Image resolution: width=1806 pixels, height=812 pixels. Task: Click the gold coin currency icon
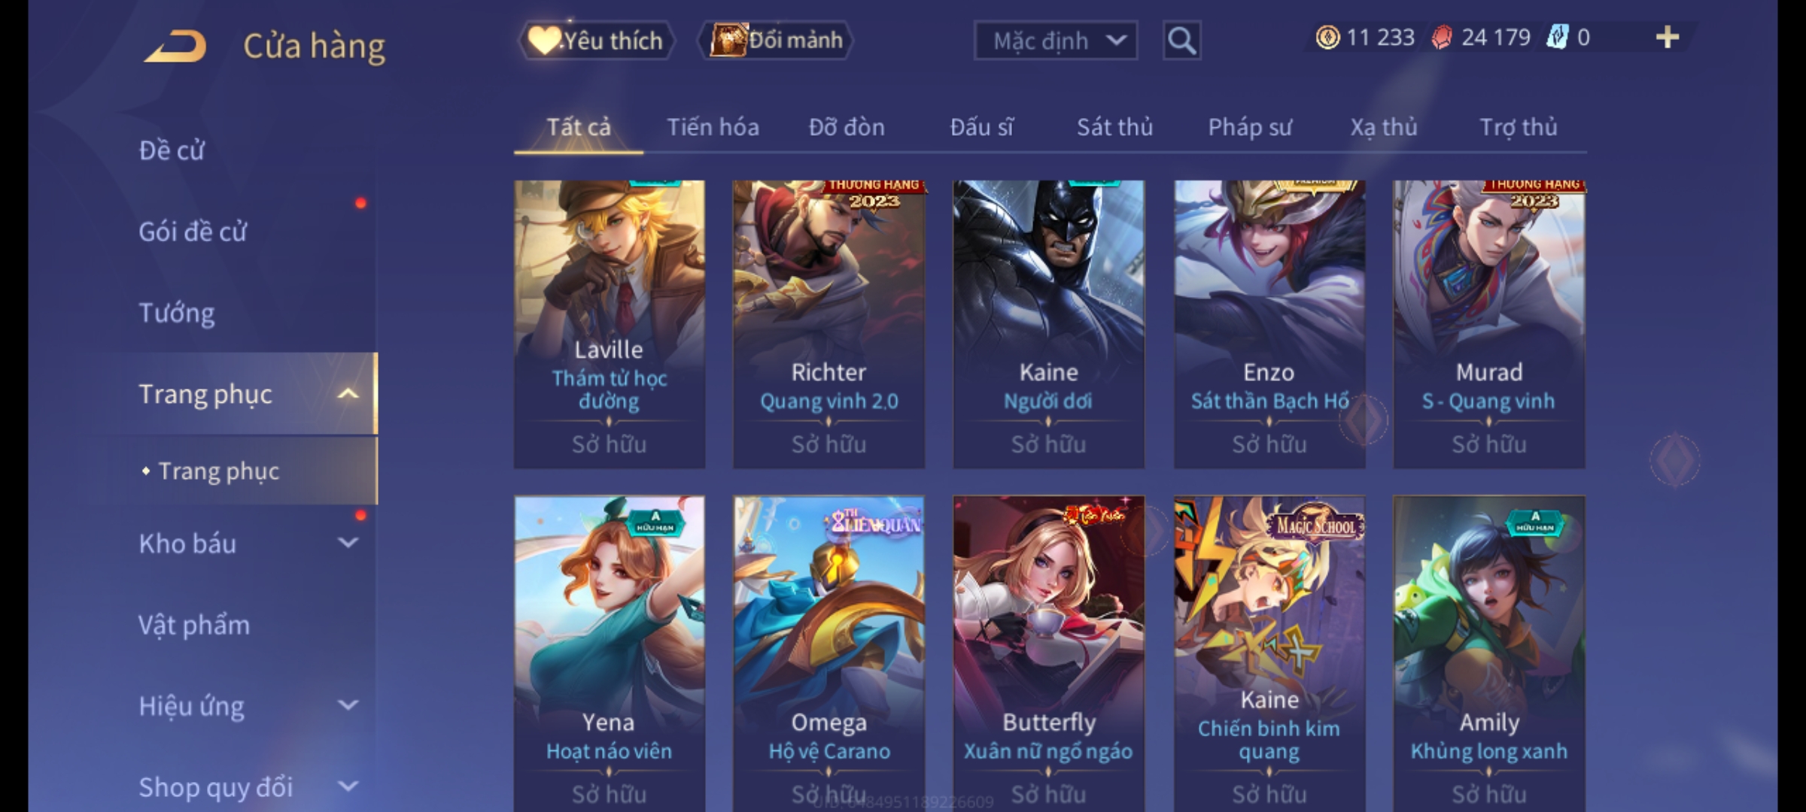pyautogui.click(x=1327, y=38)
